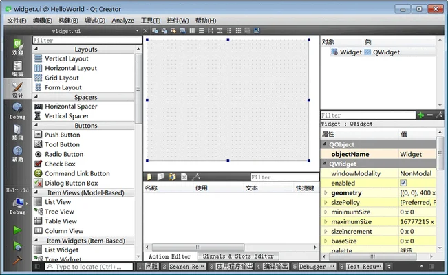
Task: Open the 问题 output pane
Action: (148, 267)
